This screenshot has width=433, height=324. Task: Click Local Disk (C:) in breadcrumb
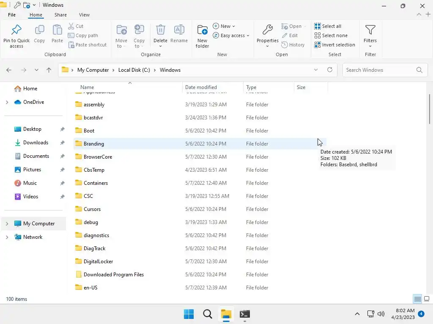(134, 70)
